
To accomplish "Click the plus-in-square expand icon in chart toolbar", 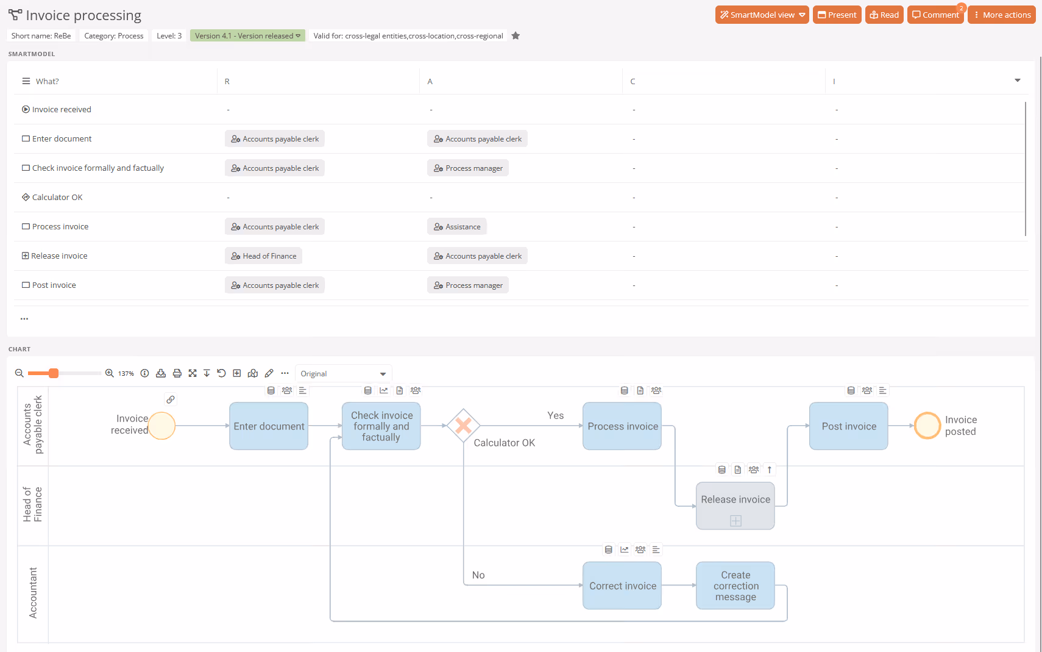I will (237, 373).
